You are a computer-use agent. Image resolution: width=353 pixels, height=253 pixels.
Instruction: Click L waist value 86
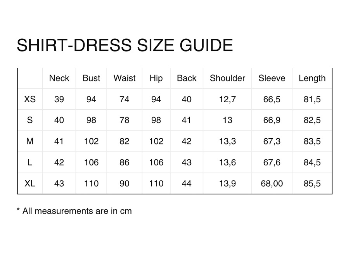125,162
